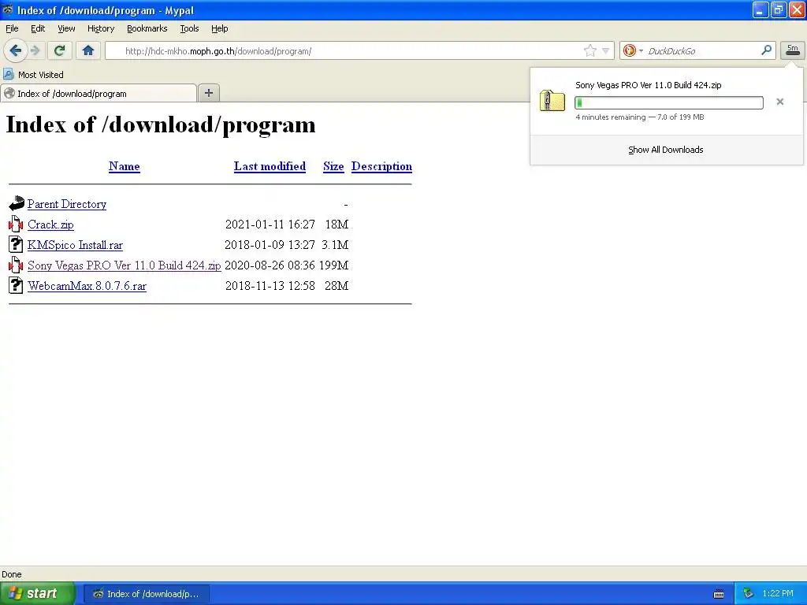Sort listing by Description column
The width and height of the screenshot is (807, 605).
381,166
